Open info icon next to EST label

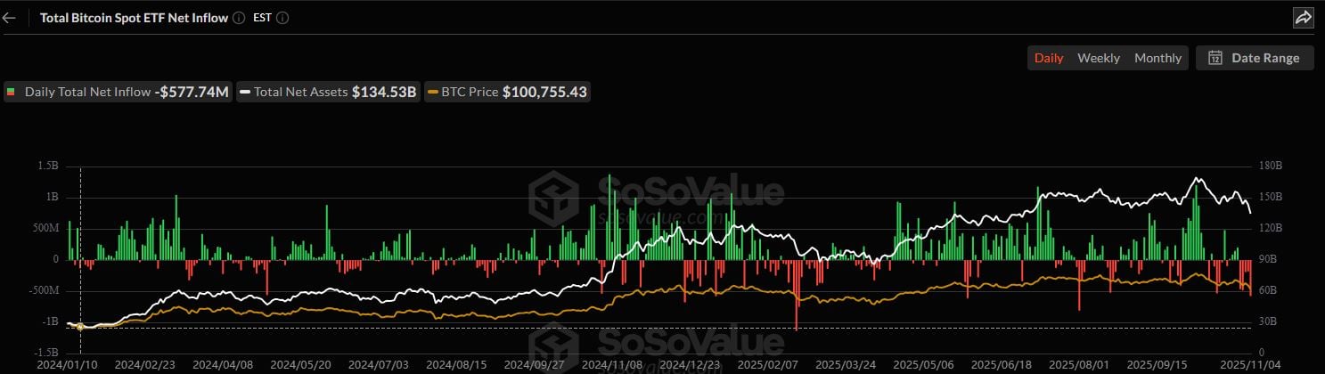282,18
